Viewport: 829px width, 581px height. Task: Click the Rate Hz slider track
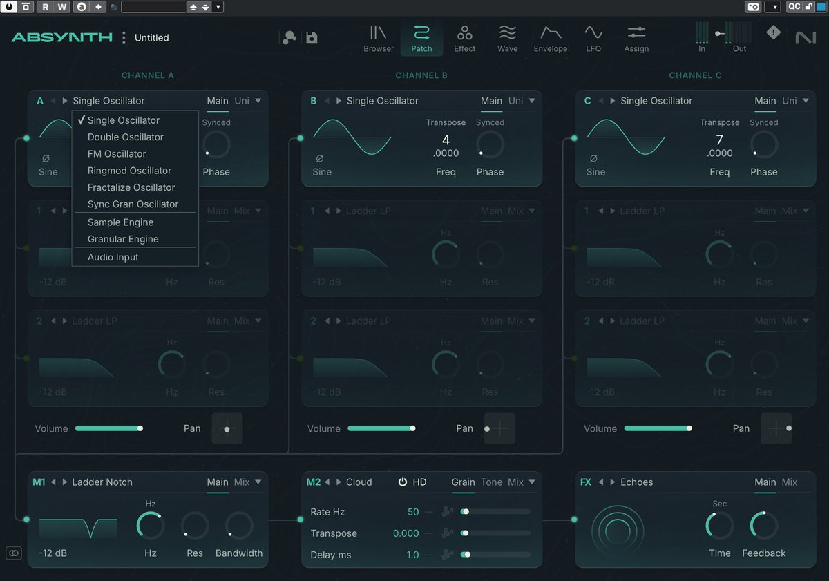point(495,512)
